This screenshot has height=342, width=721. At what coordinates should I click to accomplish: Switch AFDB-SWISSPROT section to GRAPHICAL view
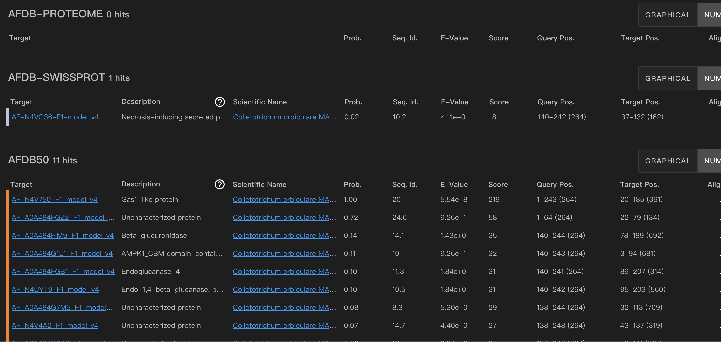[667, 78]
